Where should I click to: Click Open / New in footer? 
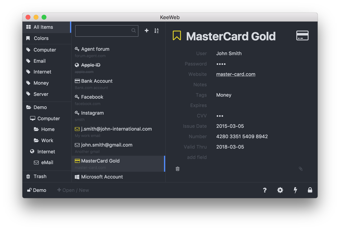73,190
